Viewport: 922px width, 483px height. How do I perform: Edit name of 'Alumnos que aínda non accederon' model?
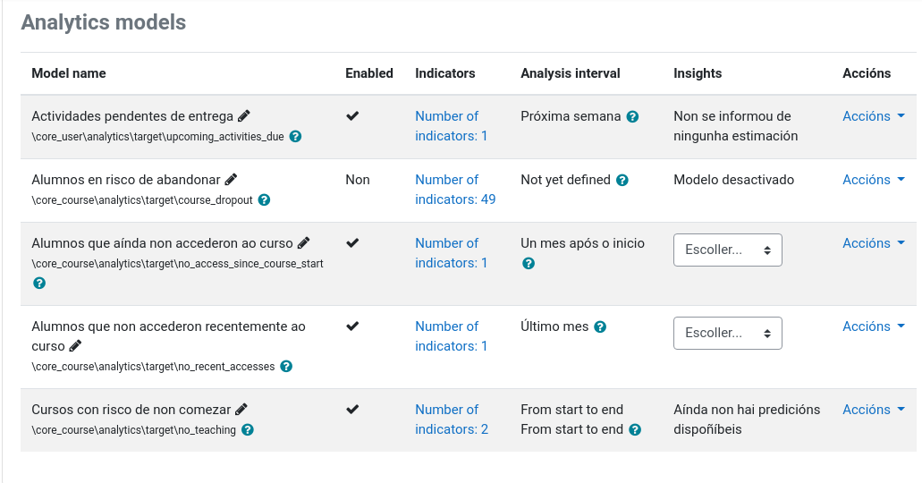[x=303, y=243]
